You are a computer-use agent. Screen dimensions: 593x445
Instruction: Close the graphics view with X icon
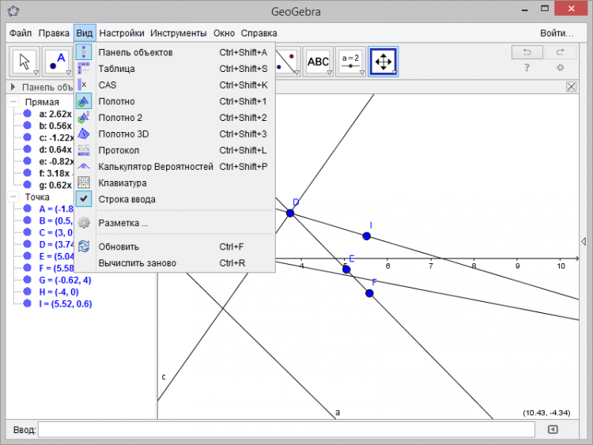[572, 87]
